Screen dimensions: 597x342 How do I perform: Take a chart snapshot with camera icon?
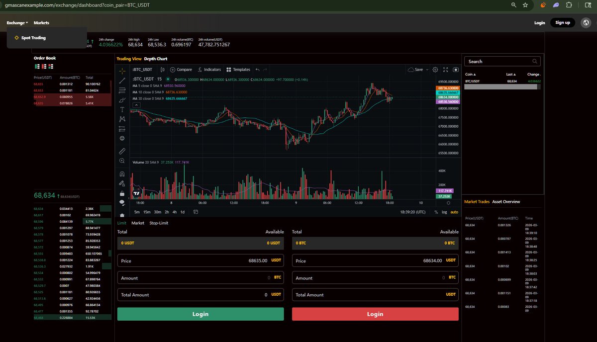456,70
